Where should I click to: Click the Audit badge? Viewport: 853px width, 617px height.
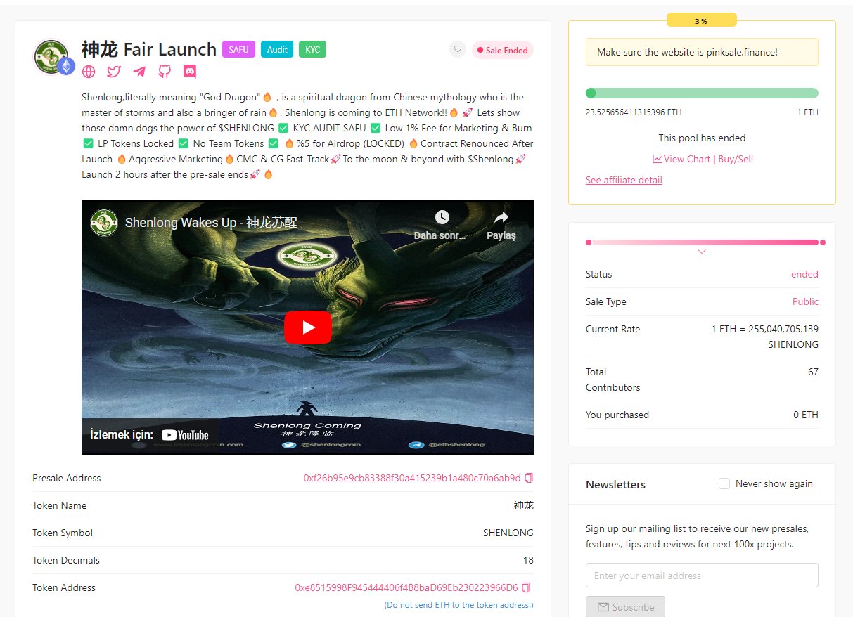[x=277, y=49]
